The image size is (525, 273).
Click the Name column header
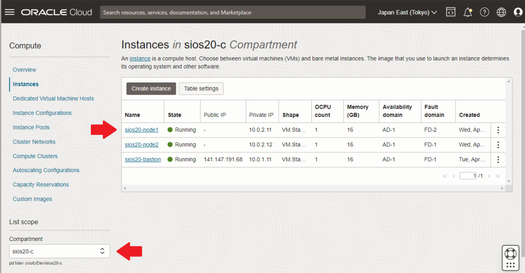coord(133,115)
